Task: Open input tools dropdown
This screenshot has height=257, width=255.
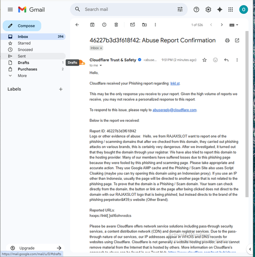Action: coord(234,25)
